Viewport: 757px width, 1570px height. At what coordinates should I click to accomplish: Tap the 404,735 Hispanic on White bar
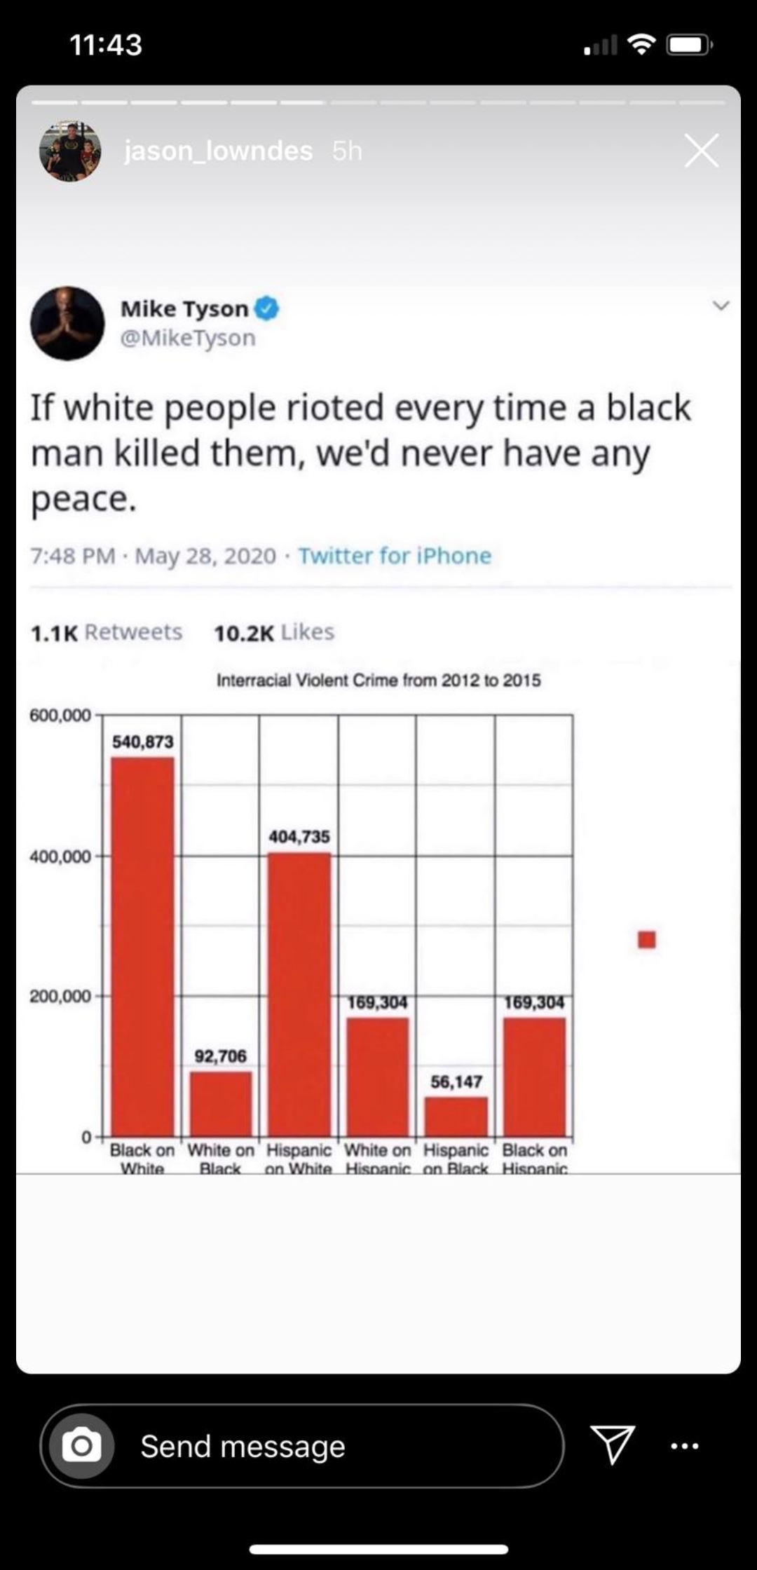pyautogui.click(x=299, y=994)
